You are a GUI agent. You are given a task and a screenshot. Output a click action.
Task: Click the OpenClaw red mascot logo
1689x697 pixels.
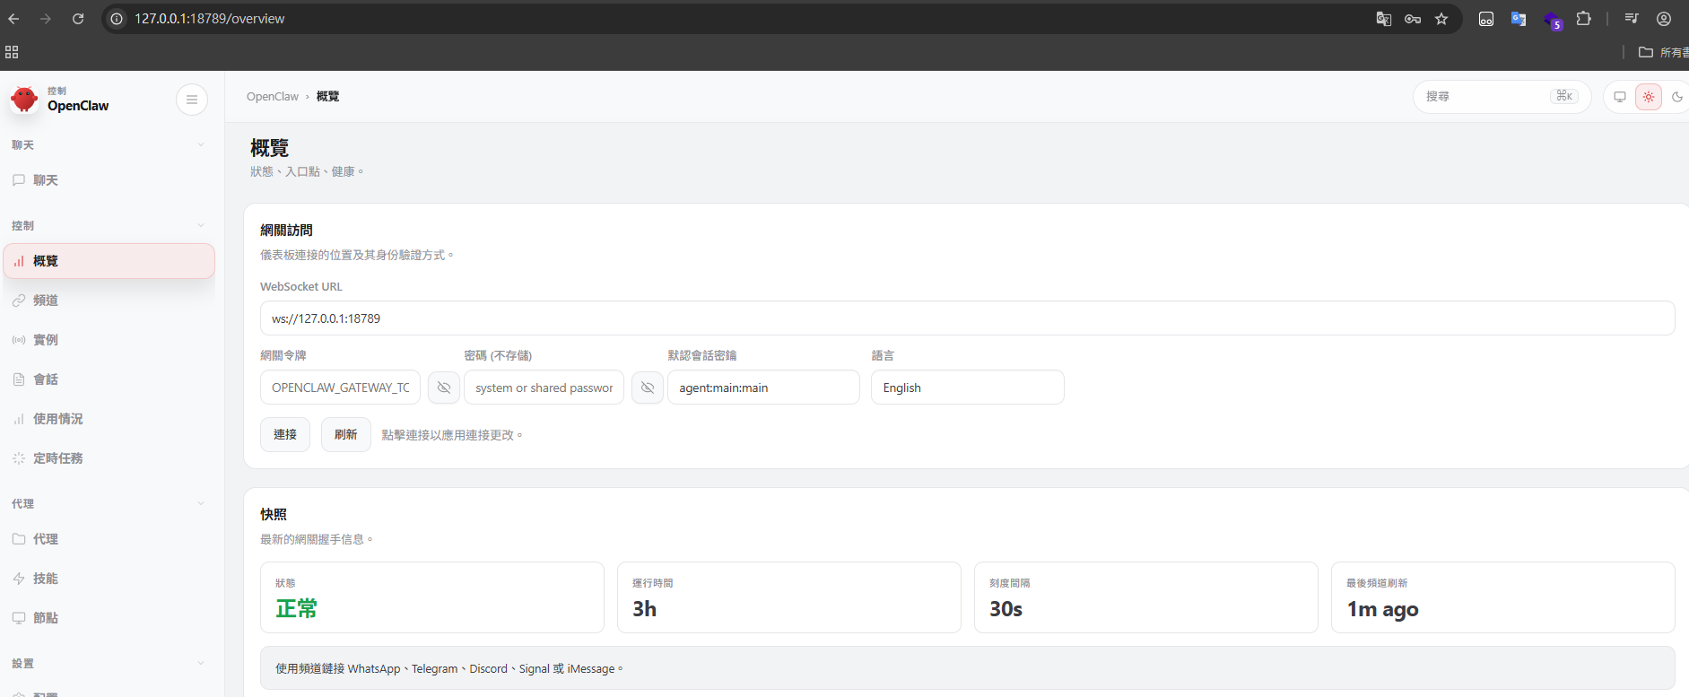click(x=24, y=100)
